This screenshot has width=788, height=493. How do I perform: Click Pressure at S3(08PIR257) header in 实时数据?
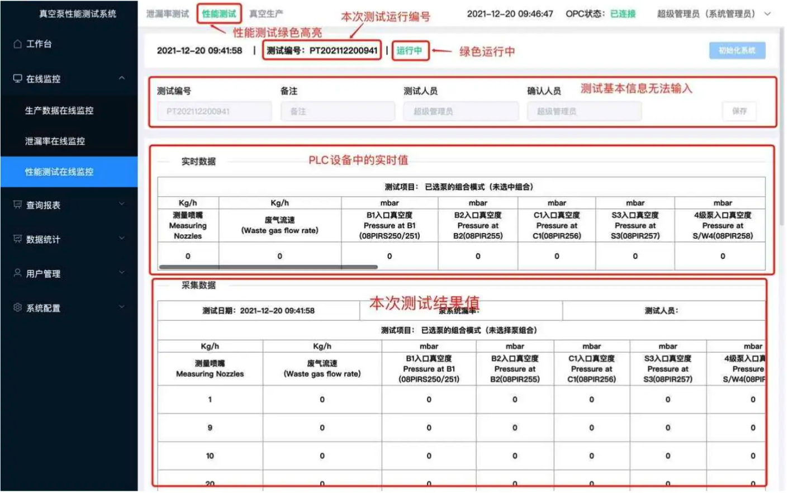[635, 225]
